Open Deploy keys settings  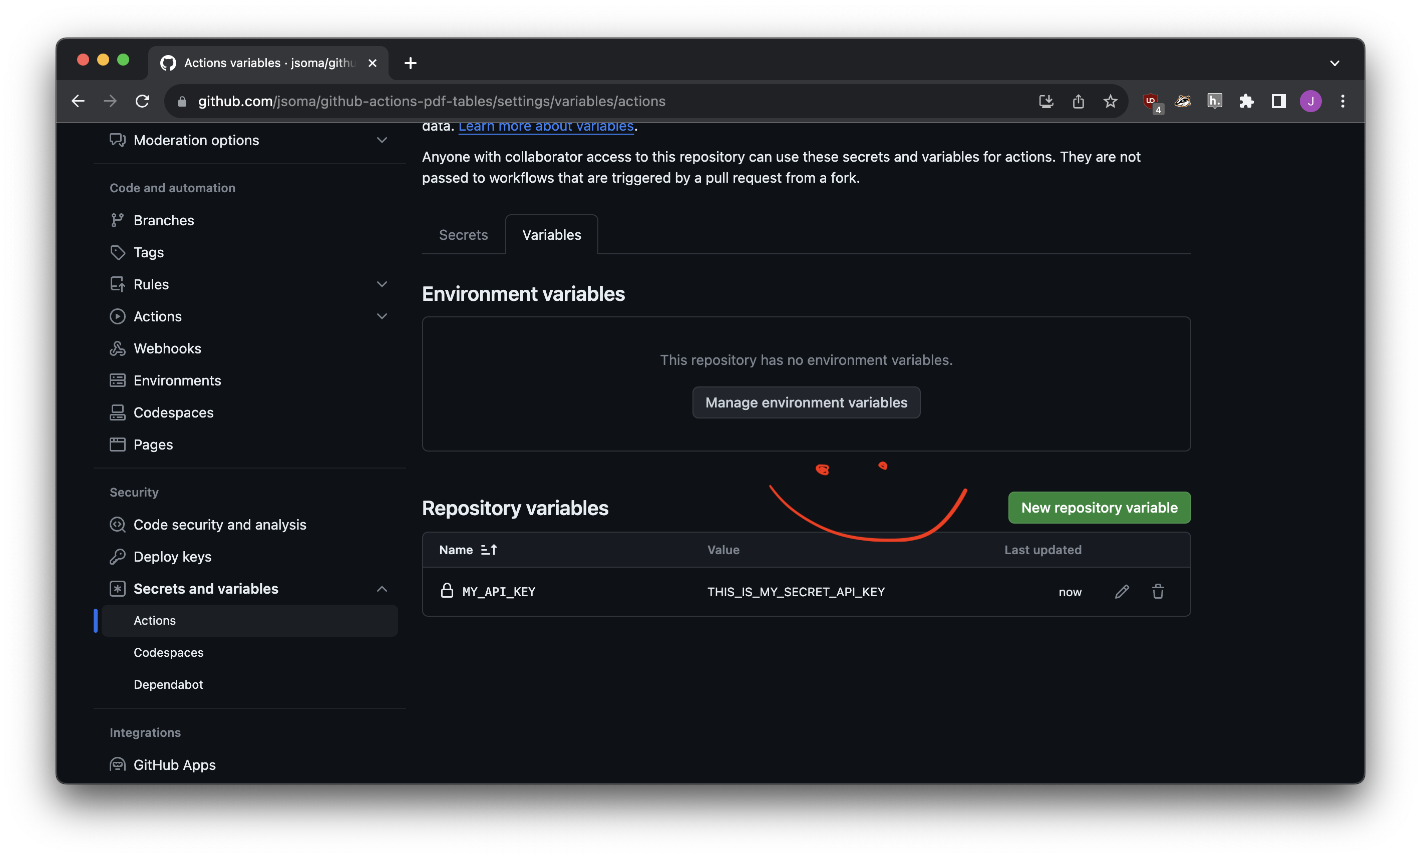(x=172, y=557)
